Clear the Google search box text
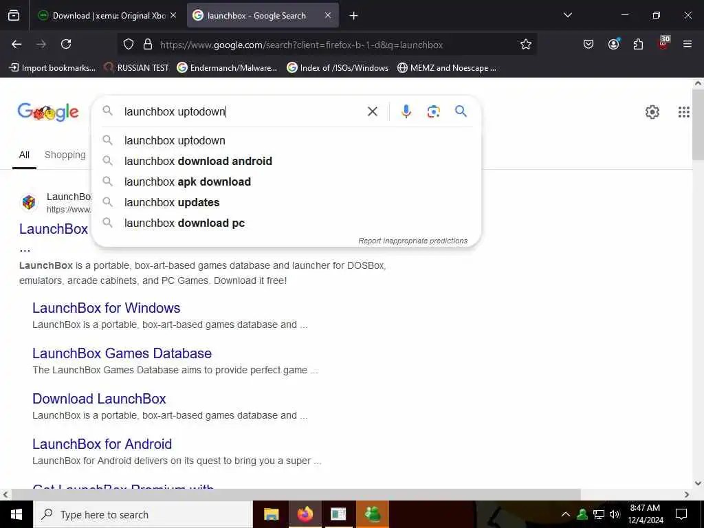Viewport: 704px width, 528px height. point(372,111)
